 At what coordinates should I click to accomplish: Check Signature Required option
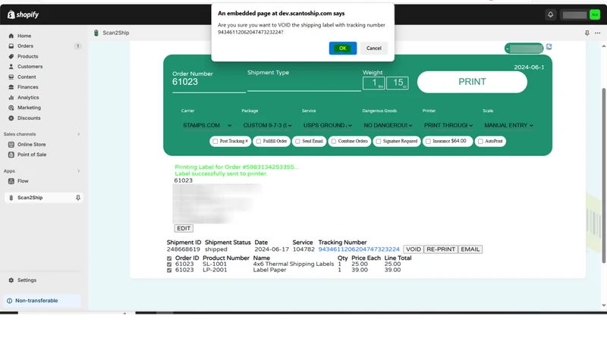[379, 142]
